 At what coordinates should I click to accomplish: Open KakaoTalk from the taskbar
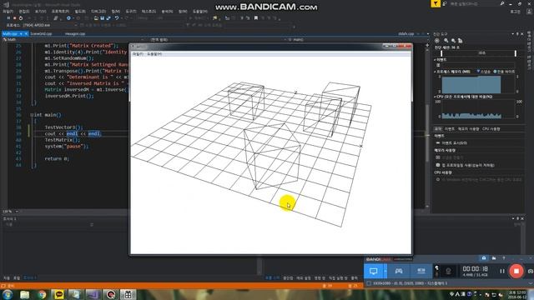[x=59, y=294]
